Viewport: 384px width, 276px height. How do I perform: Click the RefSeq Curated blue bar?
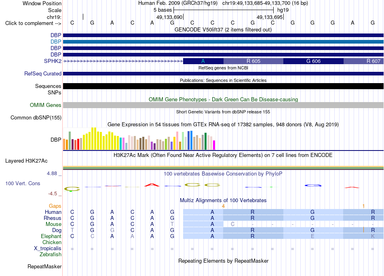pos(223,73)
